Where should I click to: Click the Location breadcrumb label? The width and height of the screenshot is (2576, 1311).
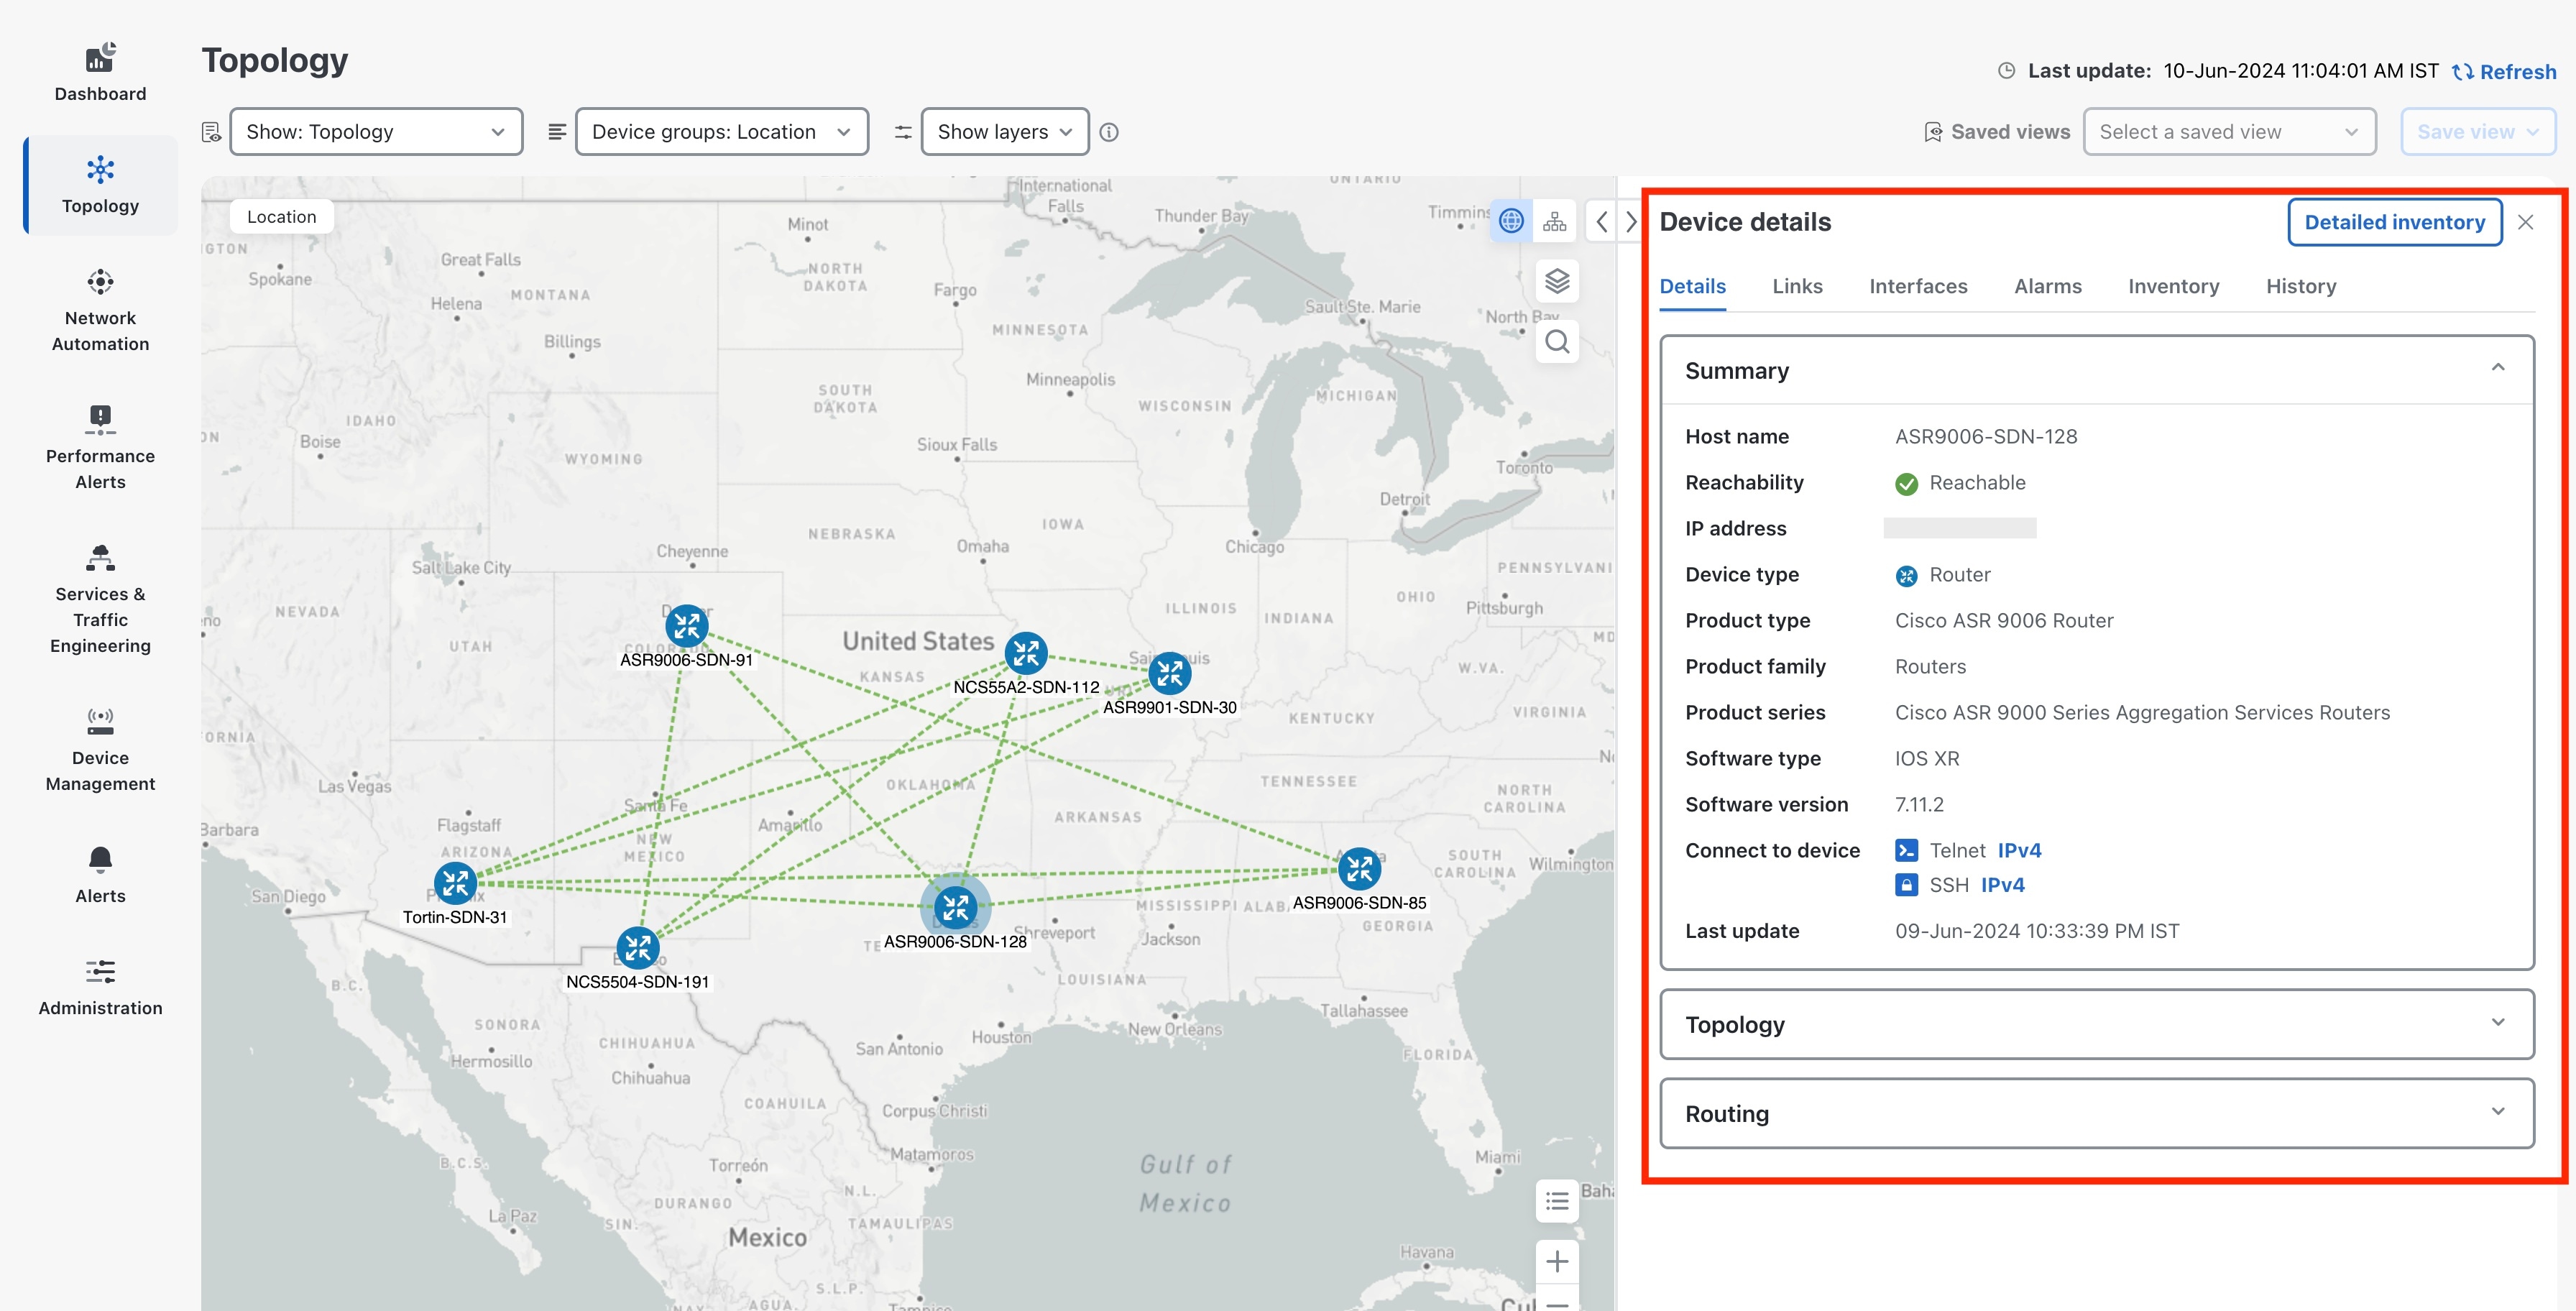click(x=281, y=217)
